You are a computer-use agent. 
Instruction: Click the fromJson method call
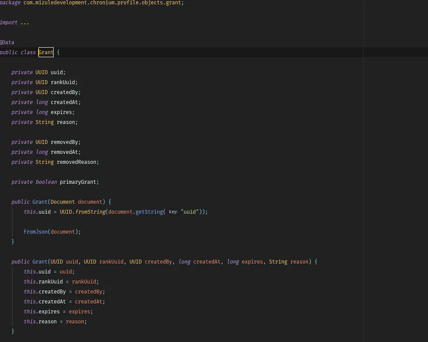coord(36,232)
